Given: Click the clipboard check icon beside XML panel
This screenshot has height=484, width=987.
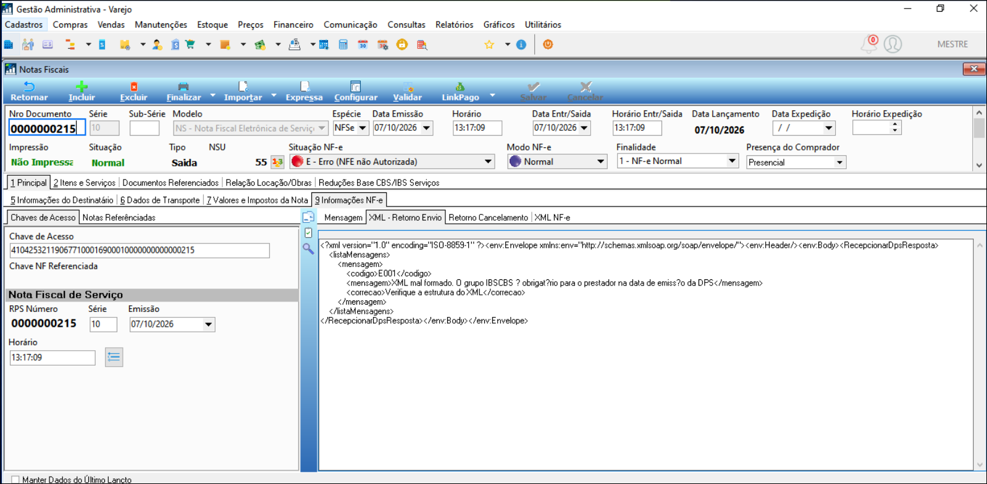Looking at the screenshot, I should point(308,232).
